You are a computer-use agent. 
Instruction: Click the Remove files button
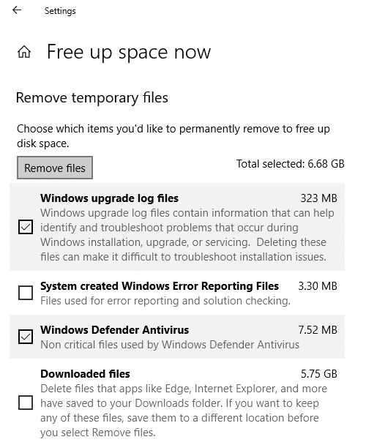[x=55, y=168]
